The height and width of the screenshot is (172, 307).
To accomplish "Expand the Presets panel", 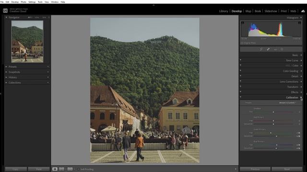I will tap(6, 67).
